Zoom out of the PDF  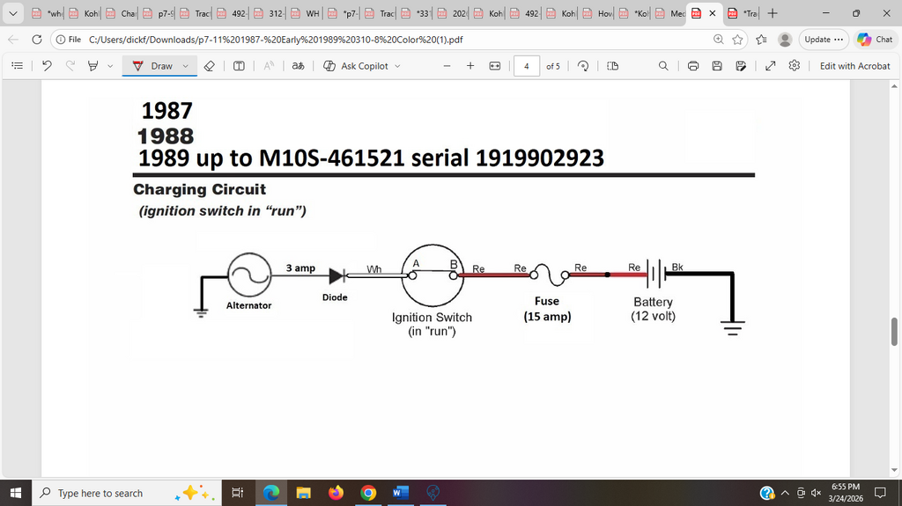click(447, 66)
